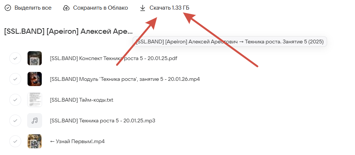Screen dimensions: 355x155
Task: Click the Select all checkmark icon
Action: coord(8,8)
